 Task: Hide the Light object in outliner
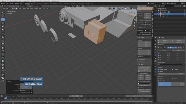coord(184,16)
